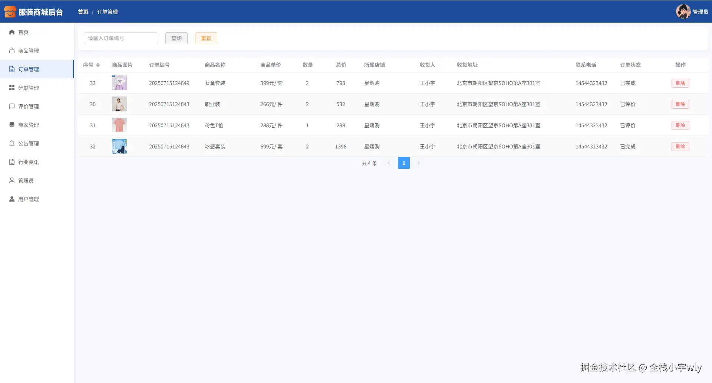Open the 职业装 product thumbnail
The height and width of the screenshot is (383, 712).
119,104
